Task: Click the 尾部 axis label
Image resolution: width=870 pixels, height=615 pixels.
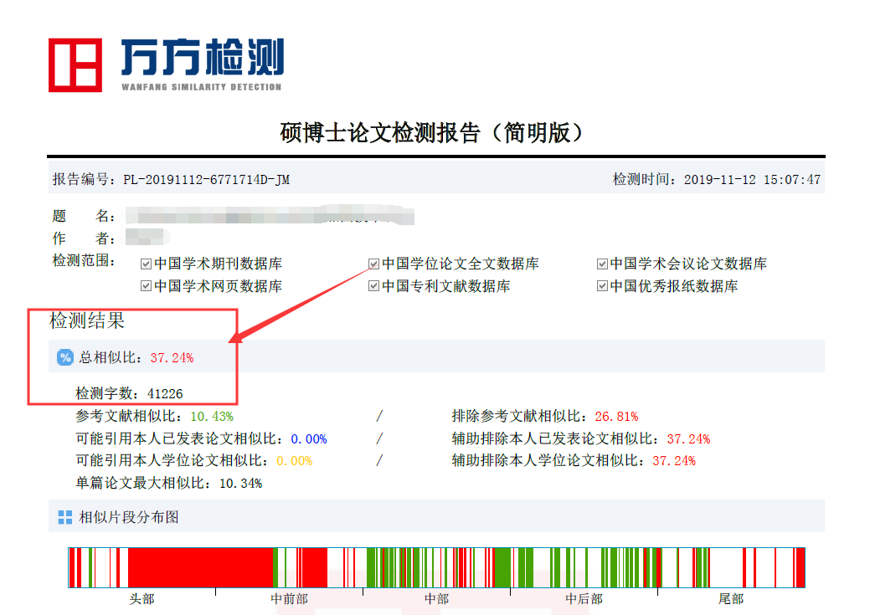Action: [x=731, y=599]
